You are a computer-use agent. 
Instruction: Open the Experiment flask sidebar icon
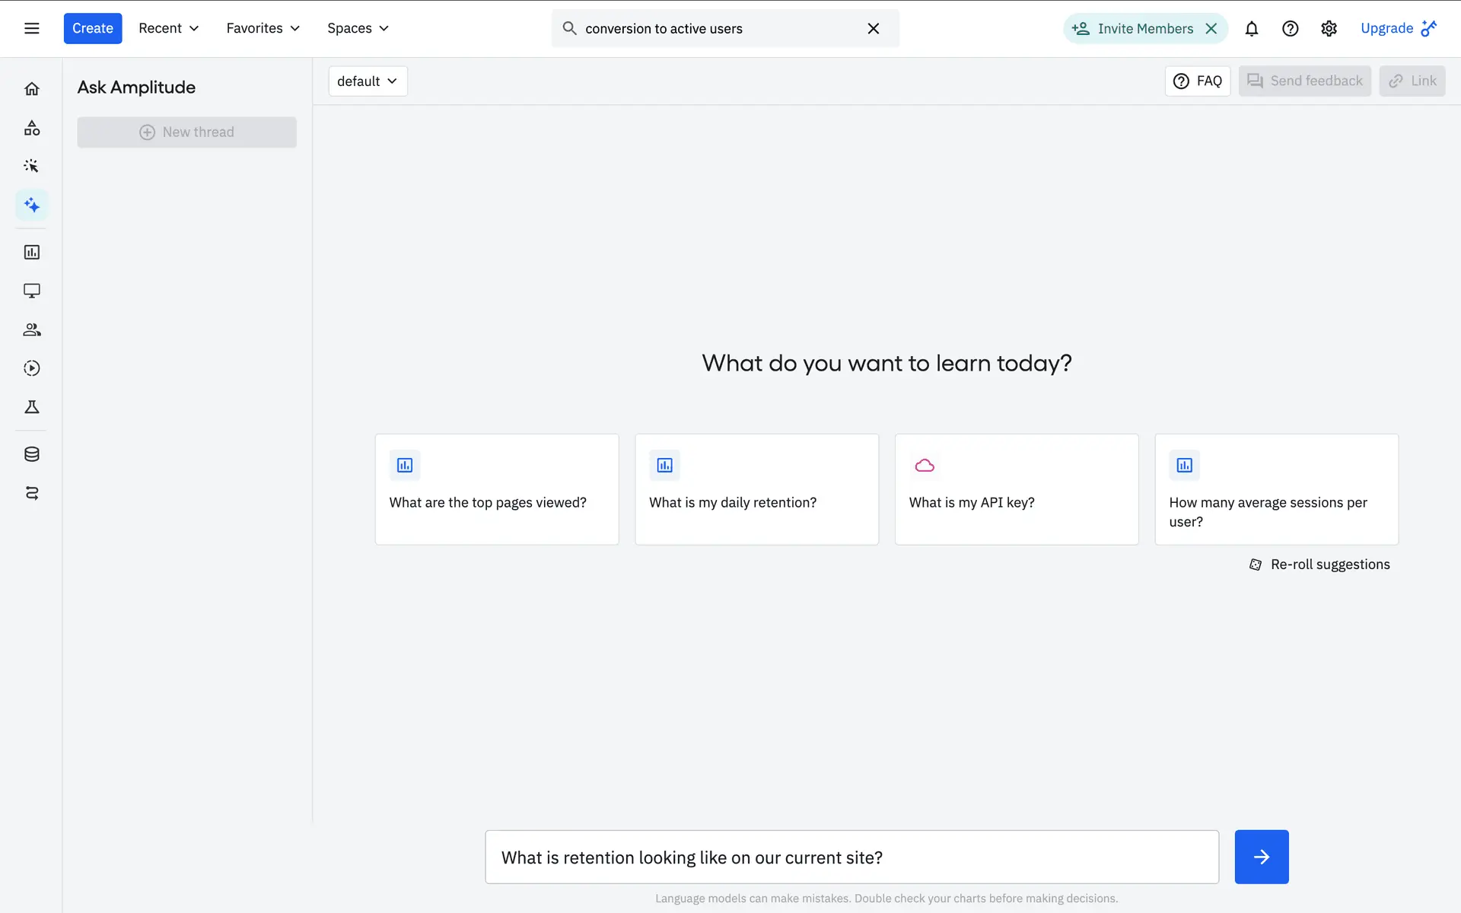click(x=31, y=407)
